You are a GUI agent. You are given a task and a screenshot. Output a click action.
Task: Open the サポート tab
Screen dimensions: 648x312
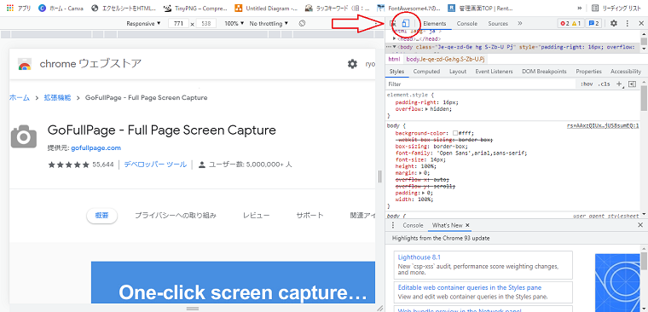[310, 216]
